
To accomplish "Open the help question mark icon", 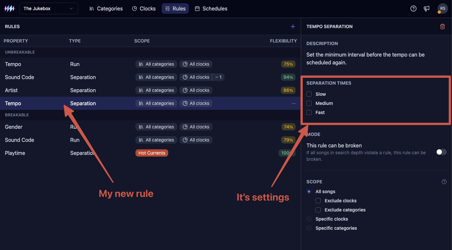I will tap(413, 8).
